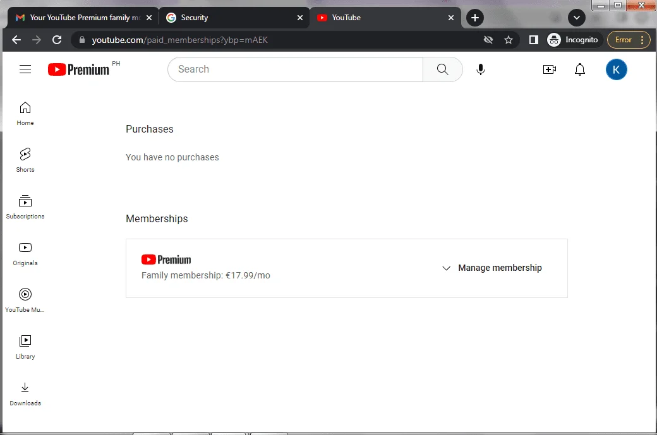The width and height of the screenshot is (657, 435).
Task: Click the address bar URL
Action: tap(180, 40)
